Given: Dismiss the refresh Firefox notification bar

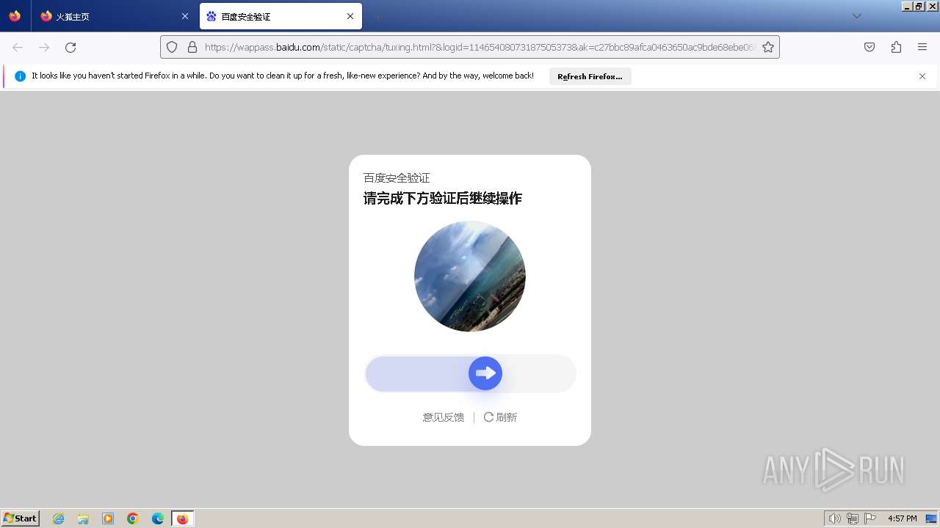Looking at the screenshot, I should pyautogui.click(x=922, y=76).
